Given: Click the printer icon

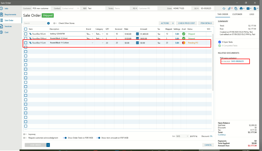Looking at the screenshot, I should tap(241, 9).
